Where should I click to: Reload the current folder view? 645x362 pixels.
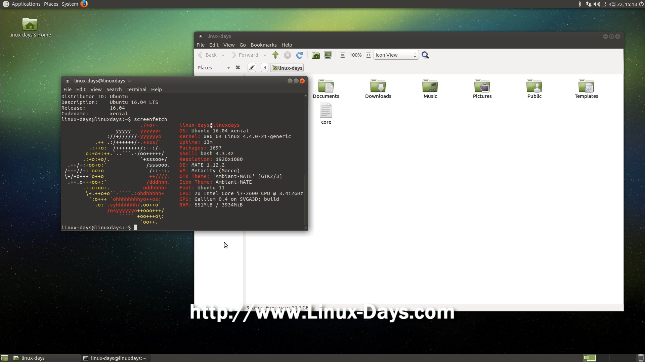click(300, 55)
